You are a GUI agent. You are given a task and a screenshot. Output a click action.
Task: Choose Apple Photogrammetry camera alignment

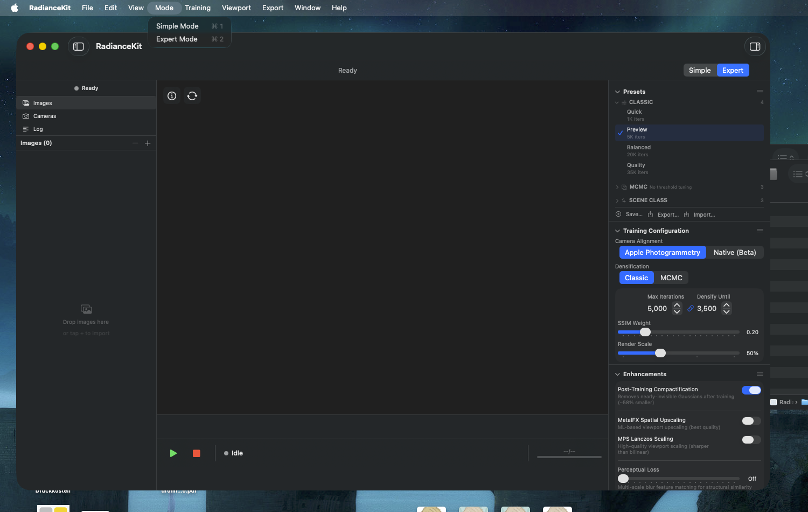tap(663, 252)
